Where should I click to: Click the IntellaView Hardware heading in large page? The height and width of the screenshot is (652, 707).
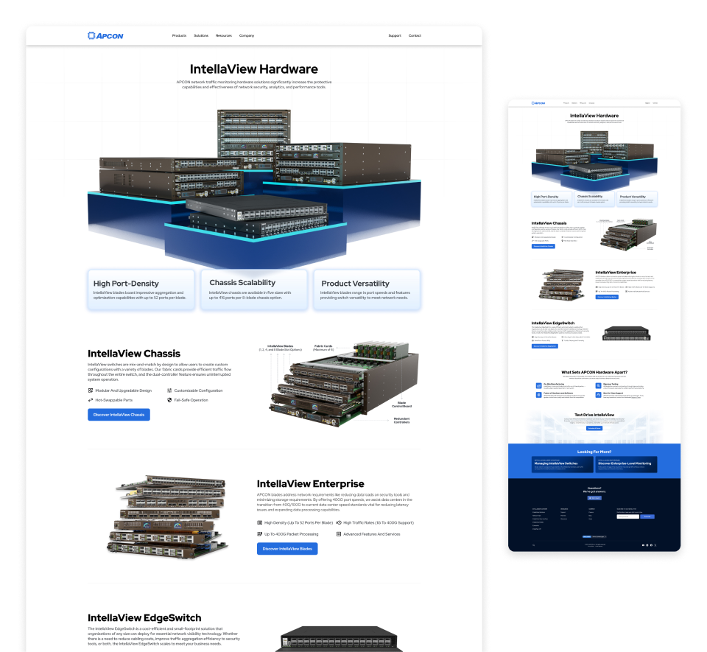point(254,69)
